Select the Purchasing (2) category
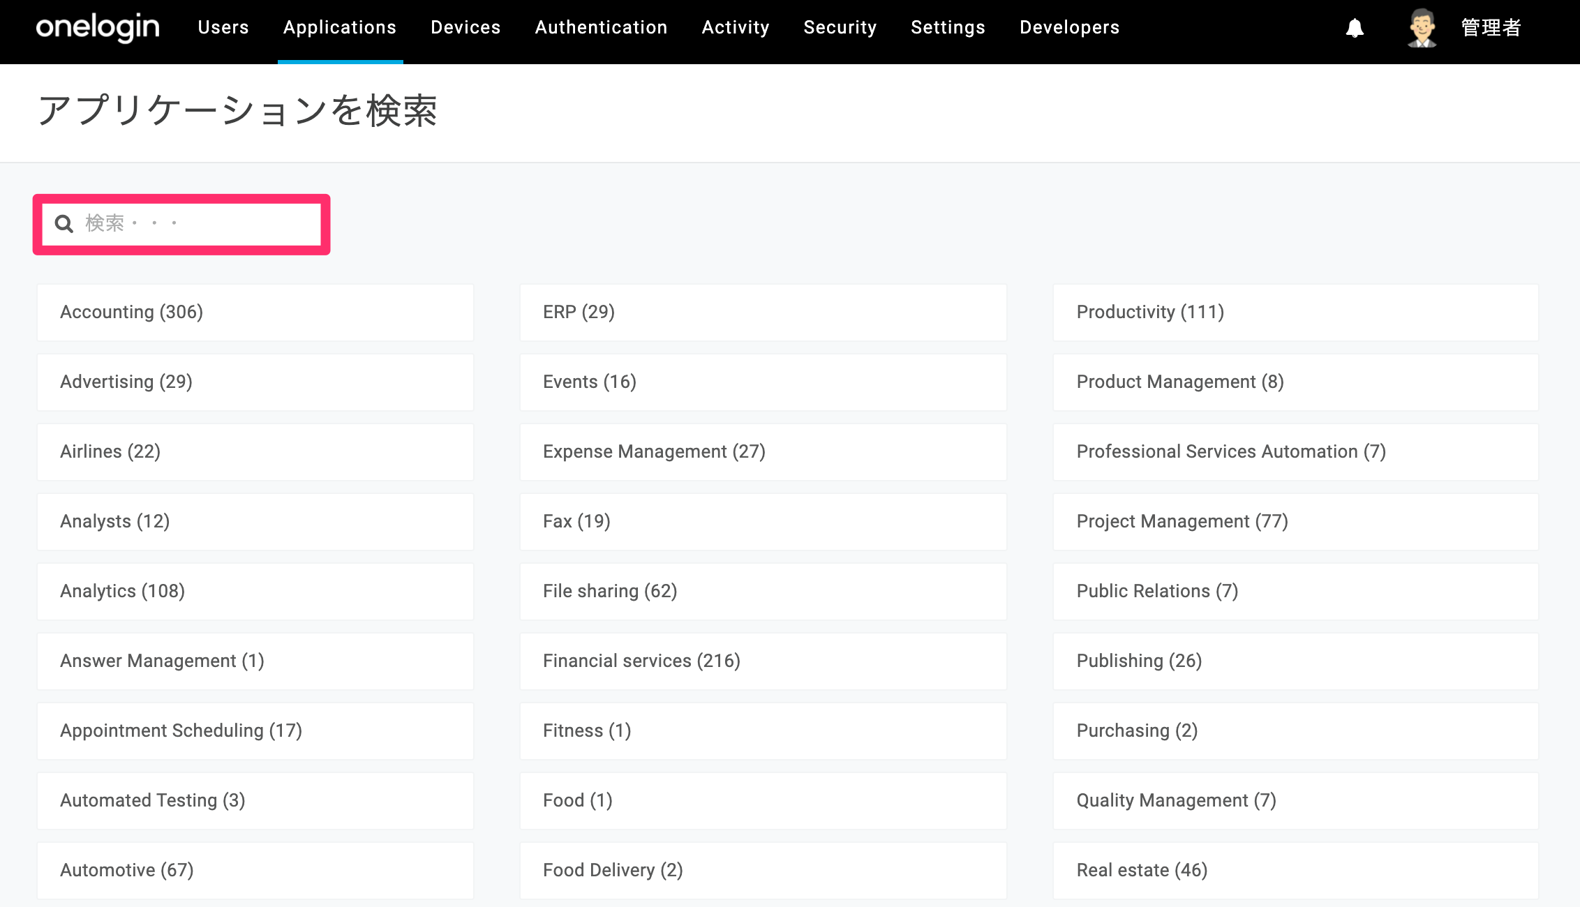 [x=1296, y=730]
